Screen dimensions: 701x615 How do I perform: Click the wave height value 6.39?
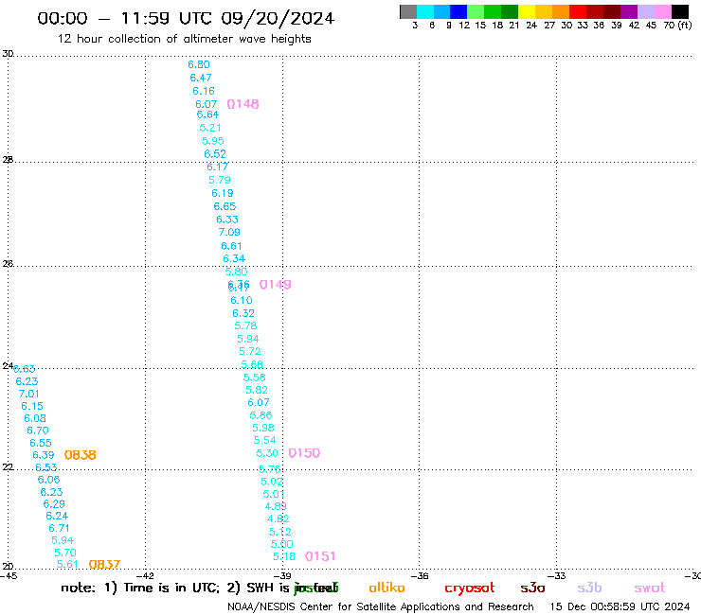coord(44,455)
